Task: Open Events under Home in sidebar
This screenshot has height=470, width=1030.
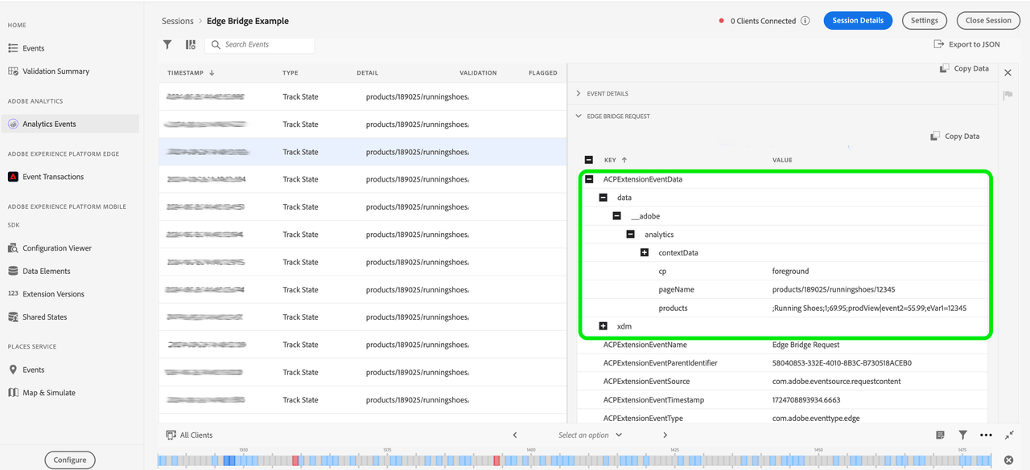Action: [33, 48]
